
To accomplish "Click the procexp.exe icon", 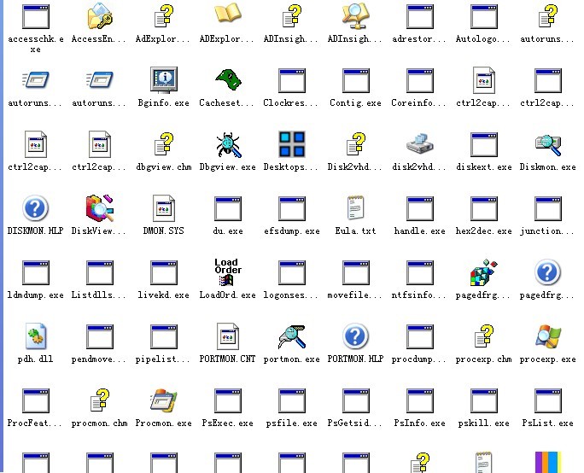I will (547, 337).
